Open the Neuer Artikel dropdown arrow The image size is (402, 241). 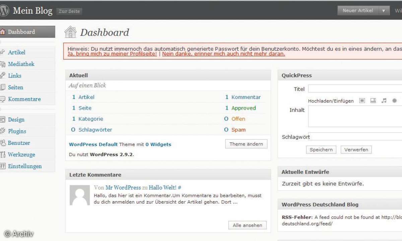click(x=384, y=11)
